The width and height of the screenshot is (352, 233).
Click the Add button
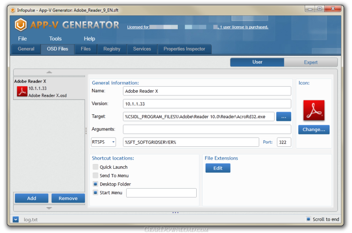coord(32,198)
